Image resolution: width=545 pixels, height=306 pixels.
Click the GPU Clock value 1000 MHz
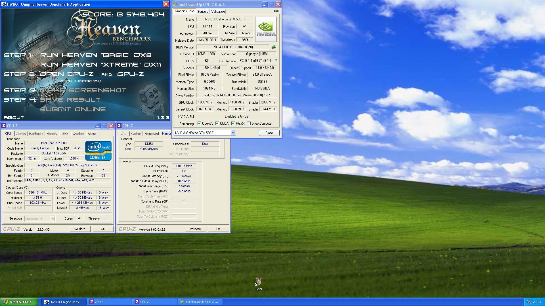[x=205, y=102]
